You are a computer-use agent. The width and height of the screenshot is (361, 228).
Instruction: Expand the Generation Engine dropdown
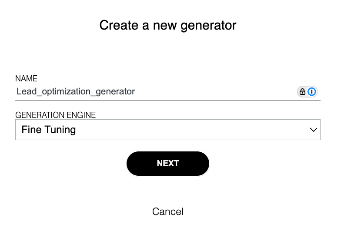pos(167,130)
